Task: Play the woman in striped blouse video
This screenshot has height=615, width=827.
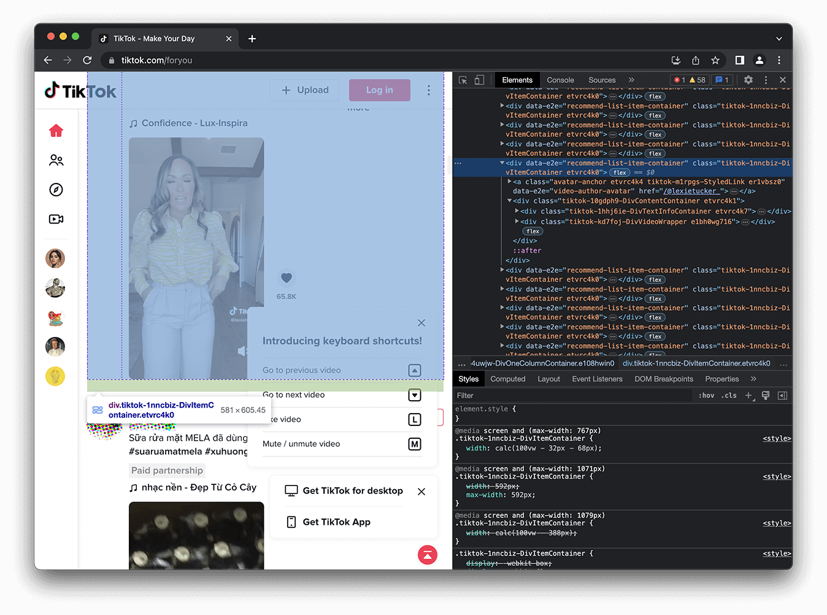Action: (x=196, y=258)
